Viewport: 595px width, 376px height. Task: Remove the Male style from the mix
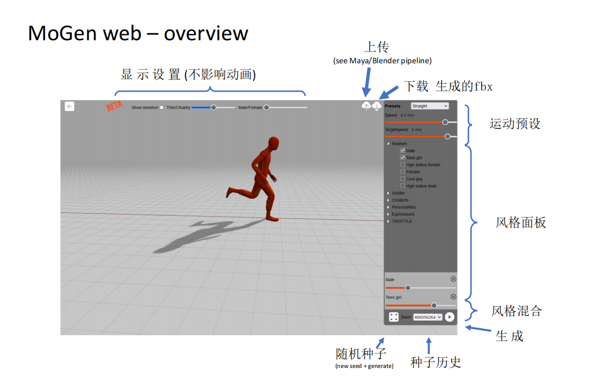(x=453, y=279)
